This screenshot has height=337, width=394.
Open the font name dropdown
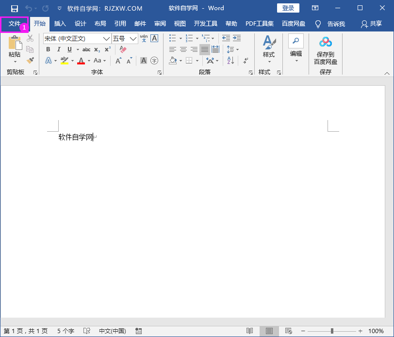point(106,38)
